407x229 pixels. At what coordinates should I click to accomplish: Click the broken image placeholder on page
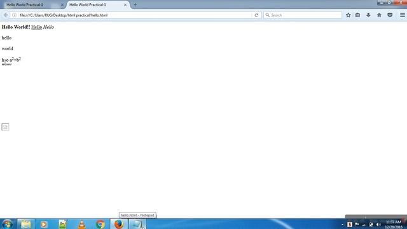point(5,127)
